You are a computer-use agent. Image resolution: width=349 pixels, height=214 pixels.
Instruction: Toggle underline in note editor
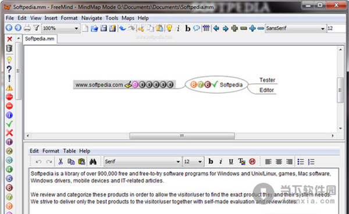pyautogui.click(x=231, y=162)
